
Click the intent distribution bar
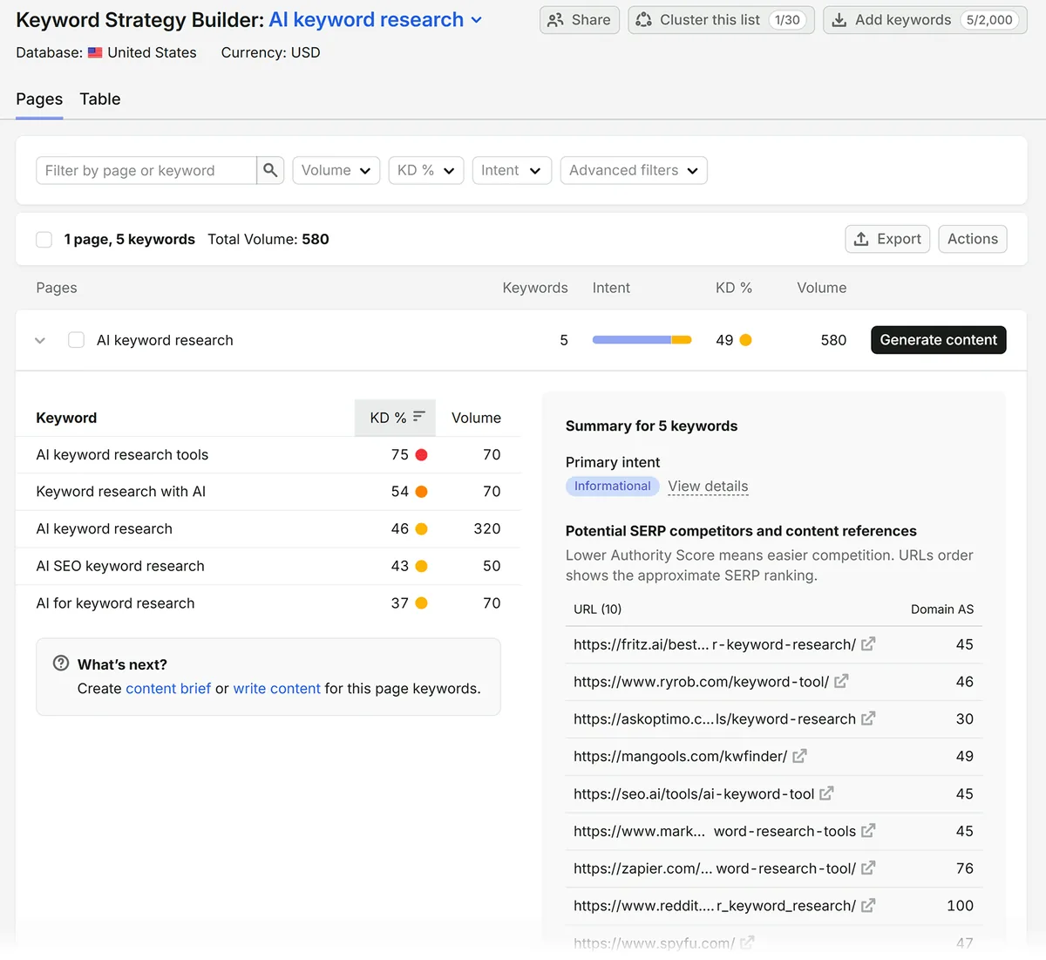[642, 340]
